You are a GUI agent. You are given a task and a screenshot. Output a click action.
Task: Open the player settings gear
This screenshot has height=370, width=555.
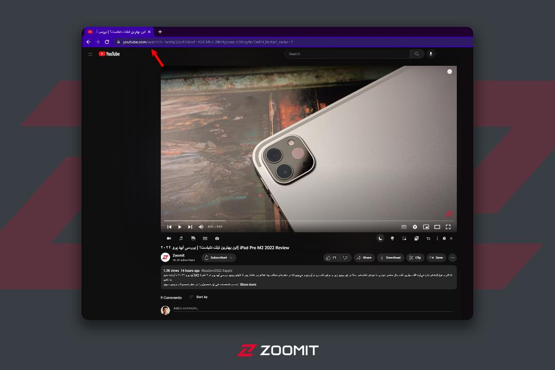(415, 227)
